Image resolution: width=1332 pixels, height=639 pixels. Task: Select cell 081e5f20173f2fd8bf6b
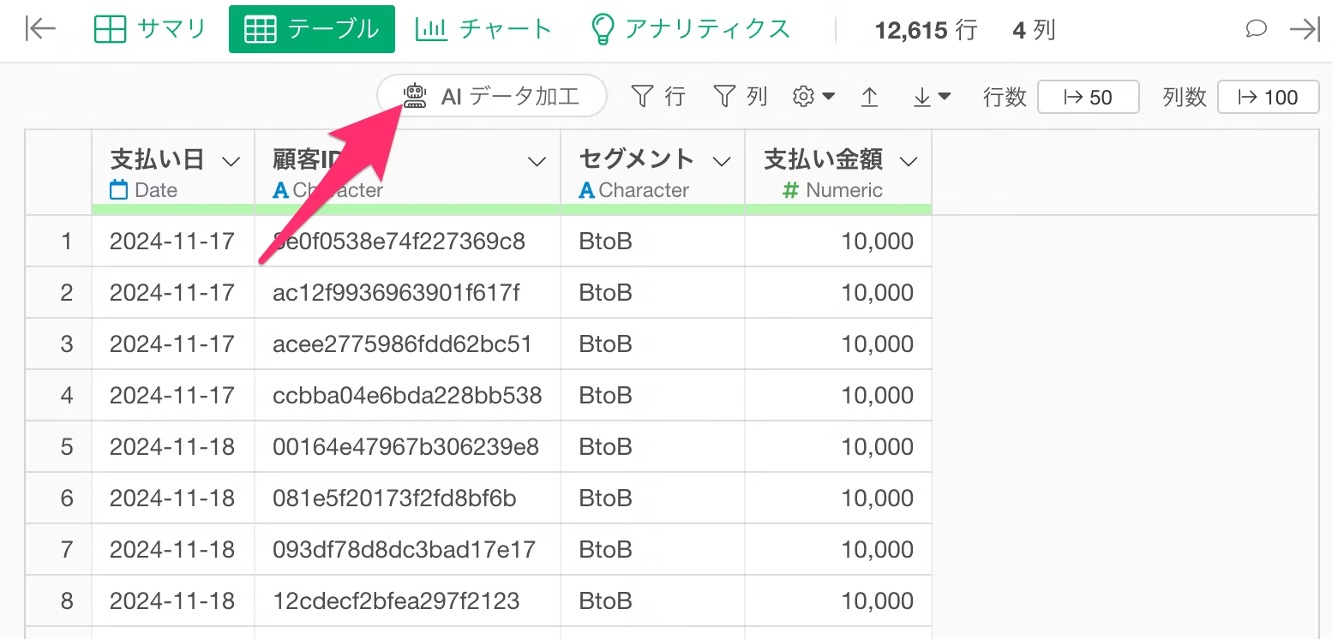407,498
